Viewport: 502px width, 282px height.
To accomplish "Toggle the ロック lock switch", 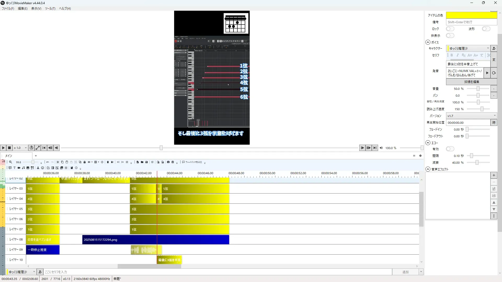I will (x=450, y=29).
